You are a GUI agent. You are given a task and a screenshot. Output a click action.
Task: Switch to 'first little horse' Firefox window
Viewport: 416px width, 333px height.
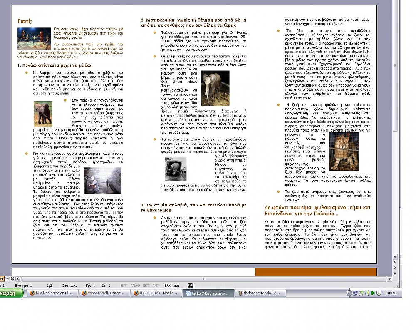[x=50, y=293]
